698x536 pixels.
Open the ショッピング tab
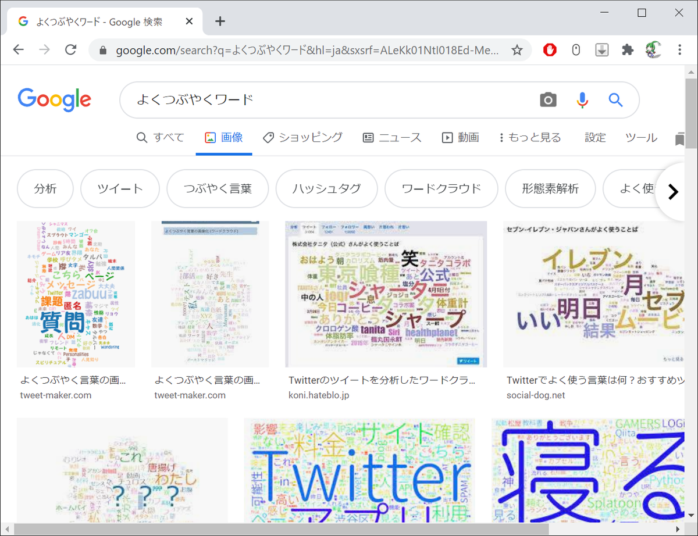[x=302, y=138]
